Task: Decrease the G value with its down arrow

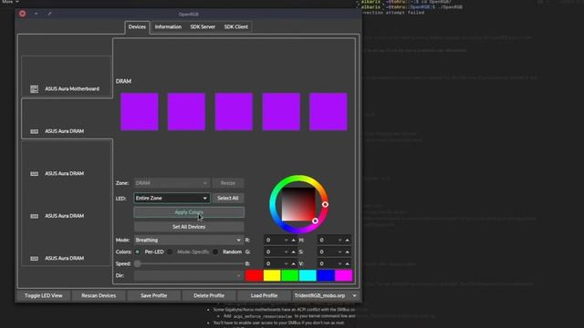Action: point(286,252)
